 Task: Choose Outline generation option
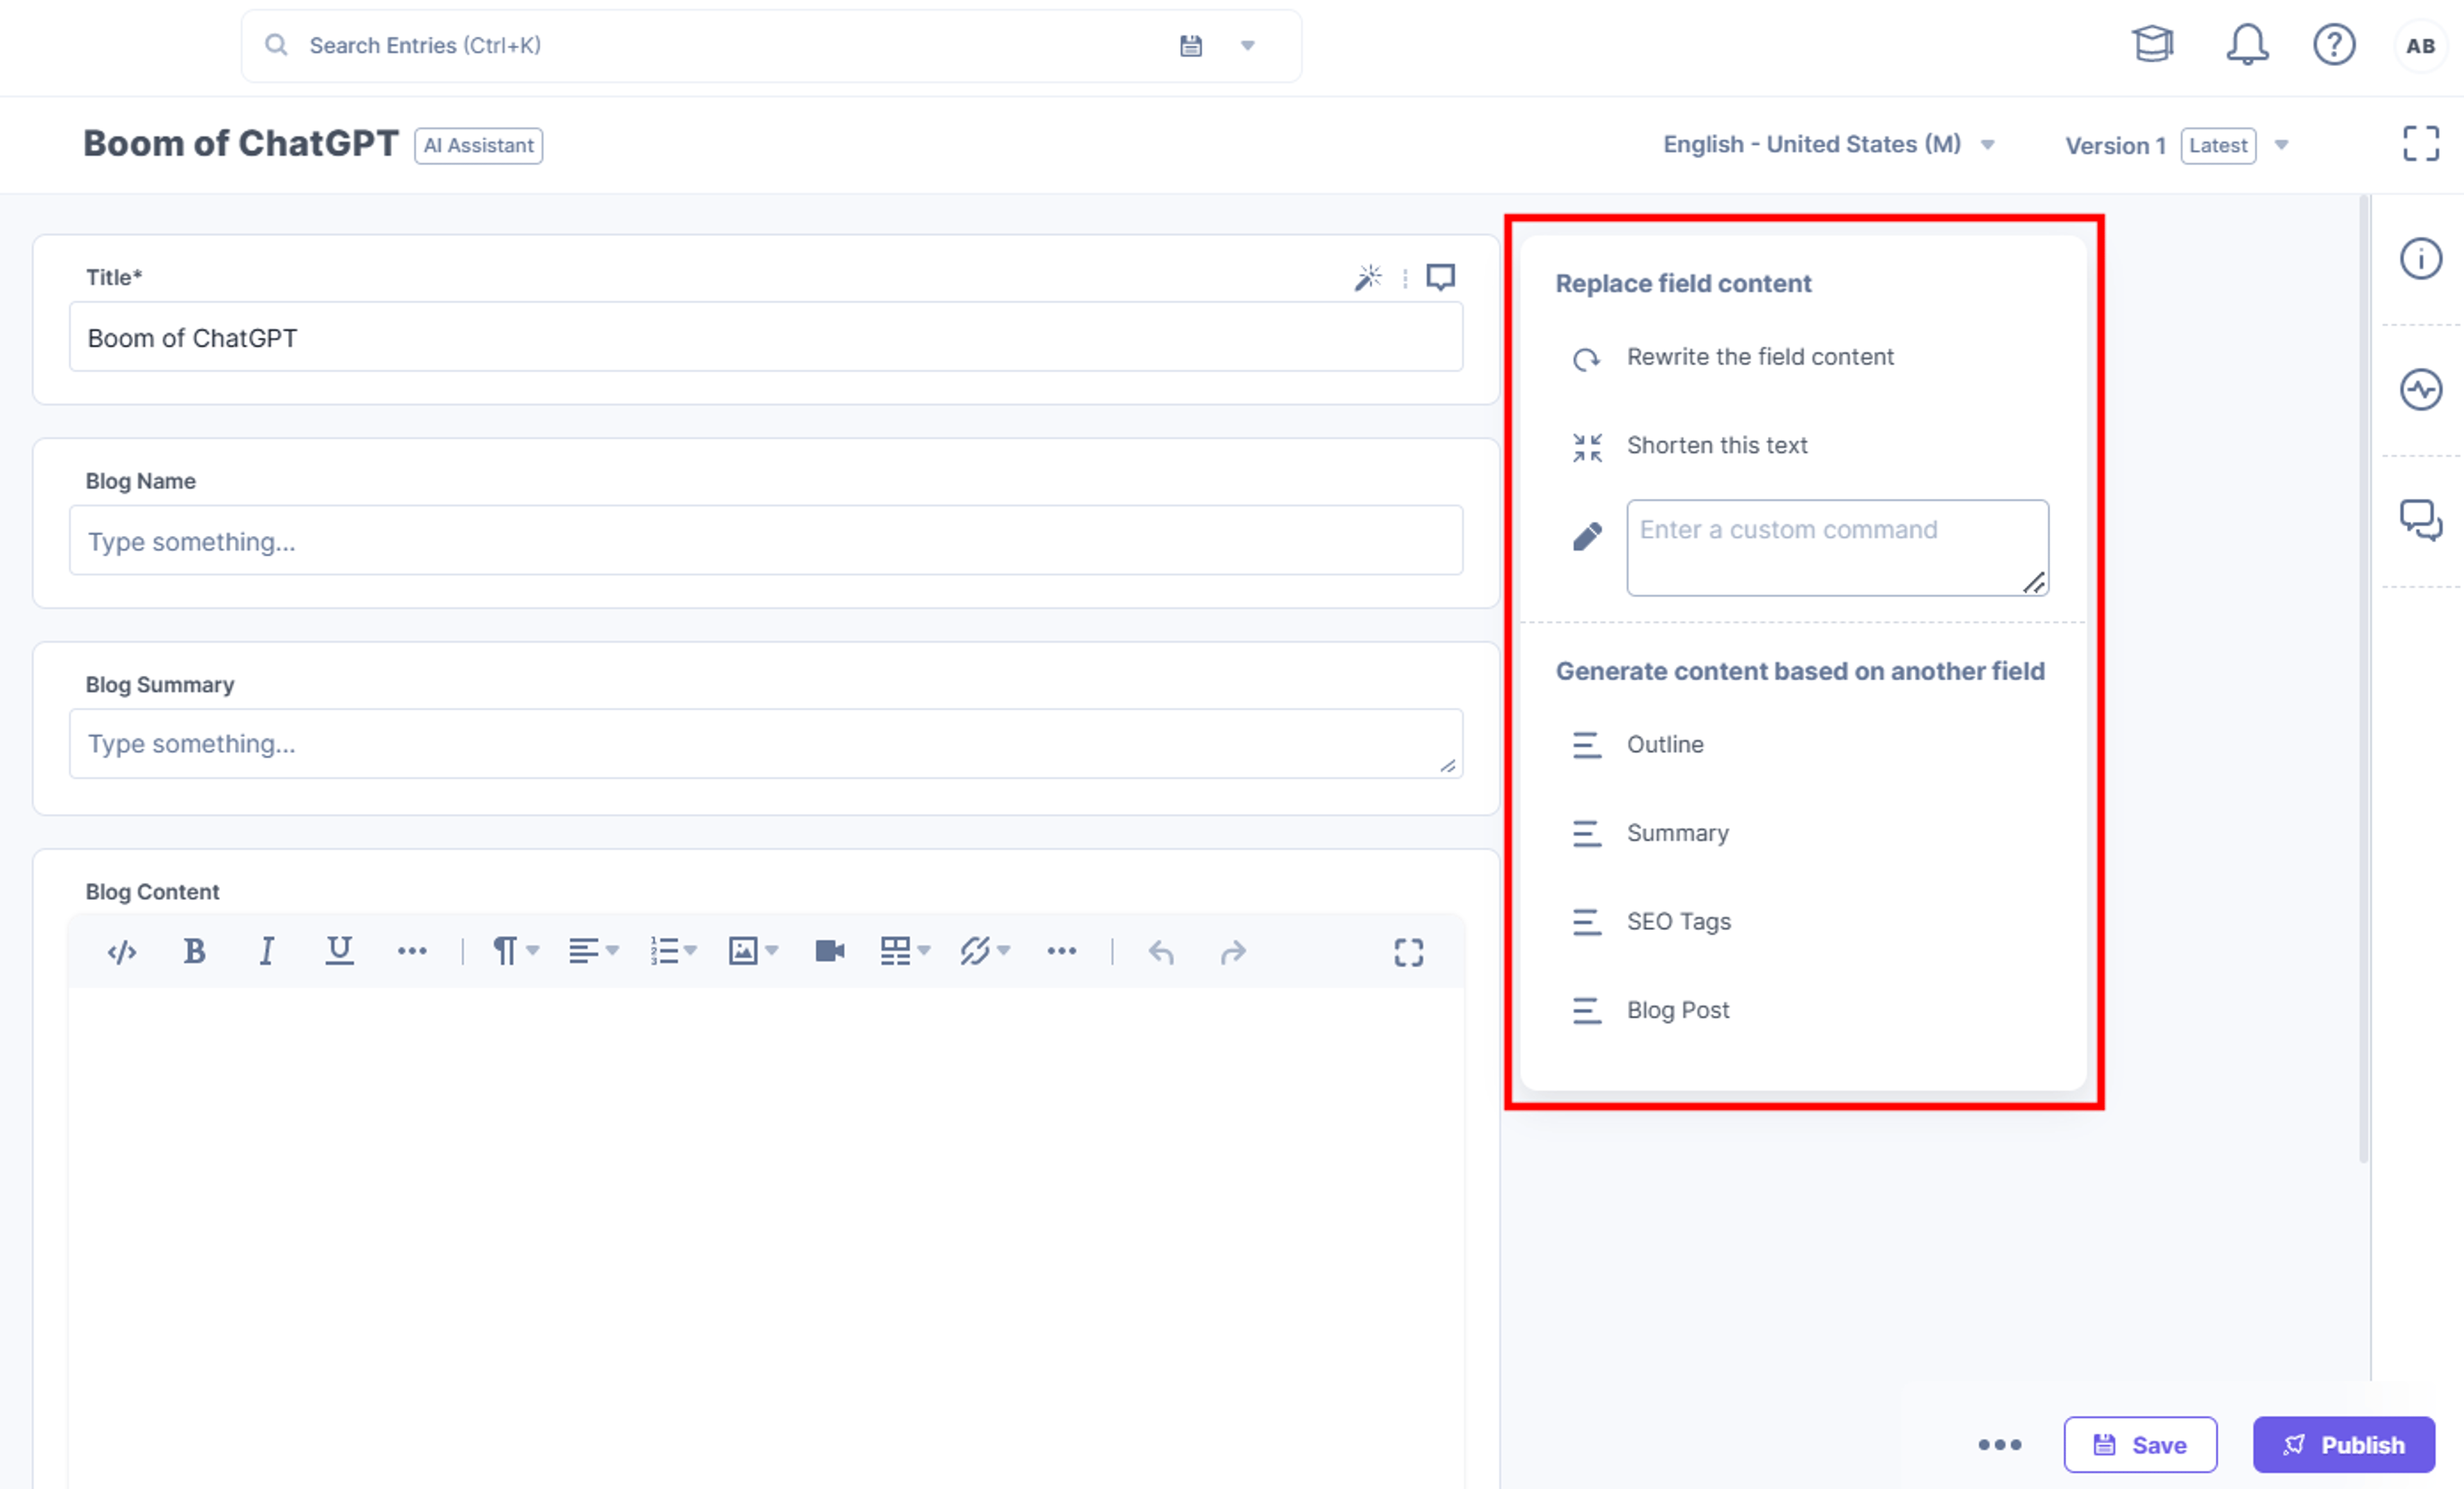pyautogui.click(x=1637, y=745)
